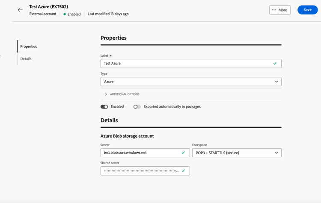
Task: Click the Encryption dropdown chevron arrow
Action: pyautogui.click(x=276, y=153)
